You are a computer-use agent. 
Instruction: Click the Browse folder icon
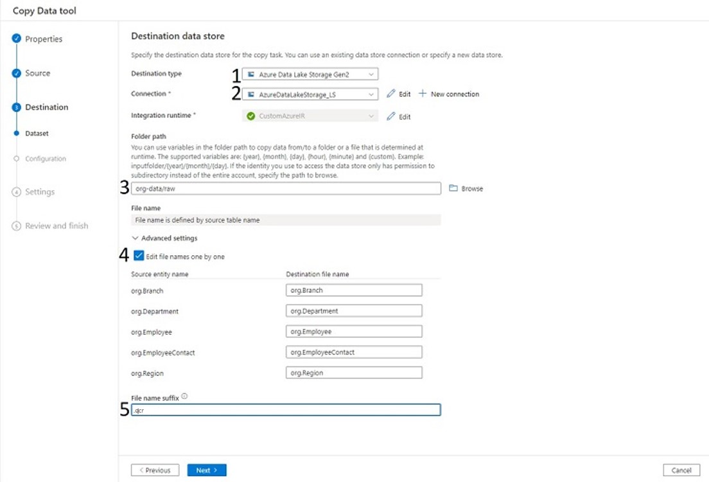(453, 188)
